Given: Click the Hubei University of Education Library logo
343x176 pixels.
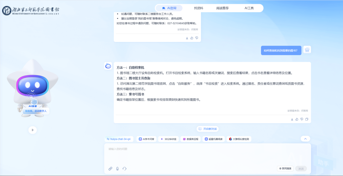Looking at the screenshot, I should (31, 10).
